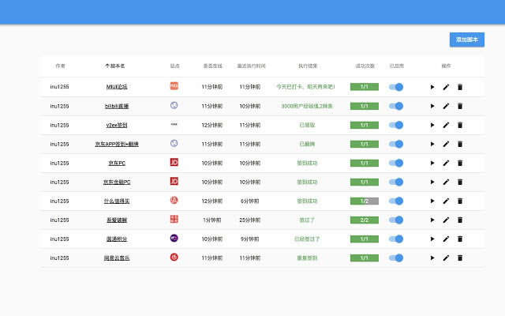Open the MIUI论坛 script link
Image resolution: width=505 pixels, height=316 pixels.
pos(117,87)
